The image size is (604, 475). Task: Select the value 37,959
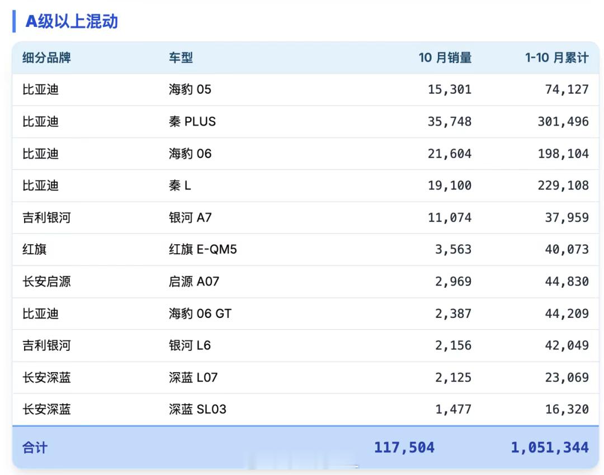tap(567, 217)
